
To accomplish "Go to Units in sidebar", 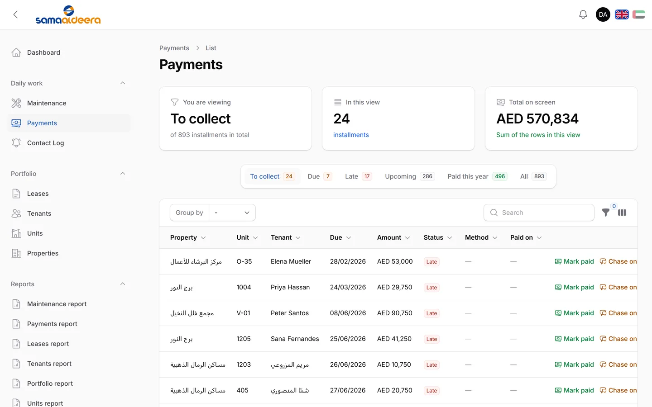I will coord(69,233).
